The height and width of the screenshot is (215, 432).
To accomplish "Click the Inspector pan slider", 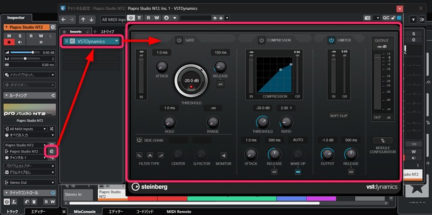I will [x=25, y=59].
